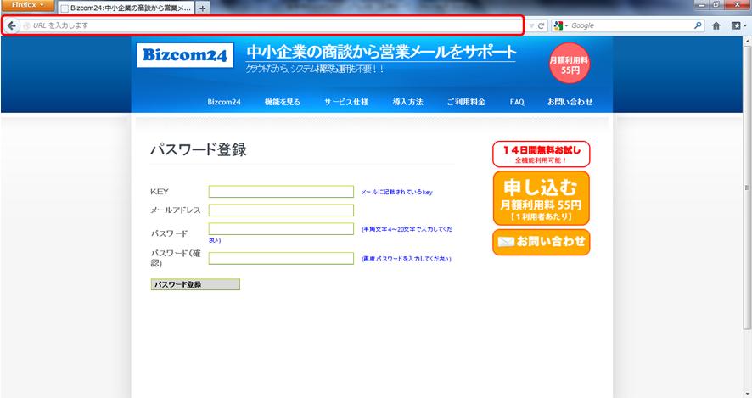
Task: Click the orange 申し込む apply button
Action: click(541, 199)
